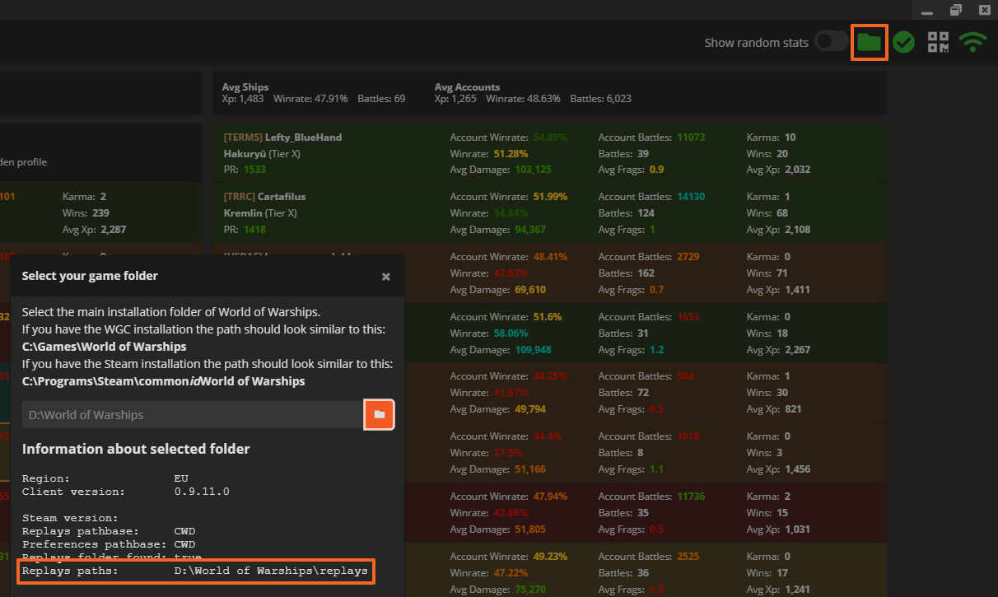Click Avg Damage 94,367 value
Screen dimensions: 998x597
(531, 229)
